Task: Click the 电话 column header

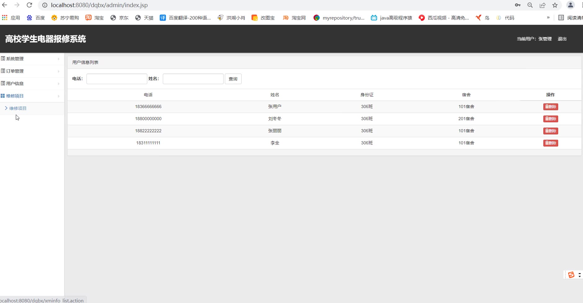Action: pos(148,95)
